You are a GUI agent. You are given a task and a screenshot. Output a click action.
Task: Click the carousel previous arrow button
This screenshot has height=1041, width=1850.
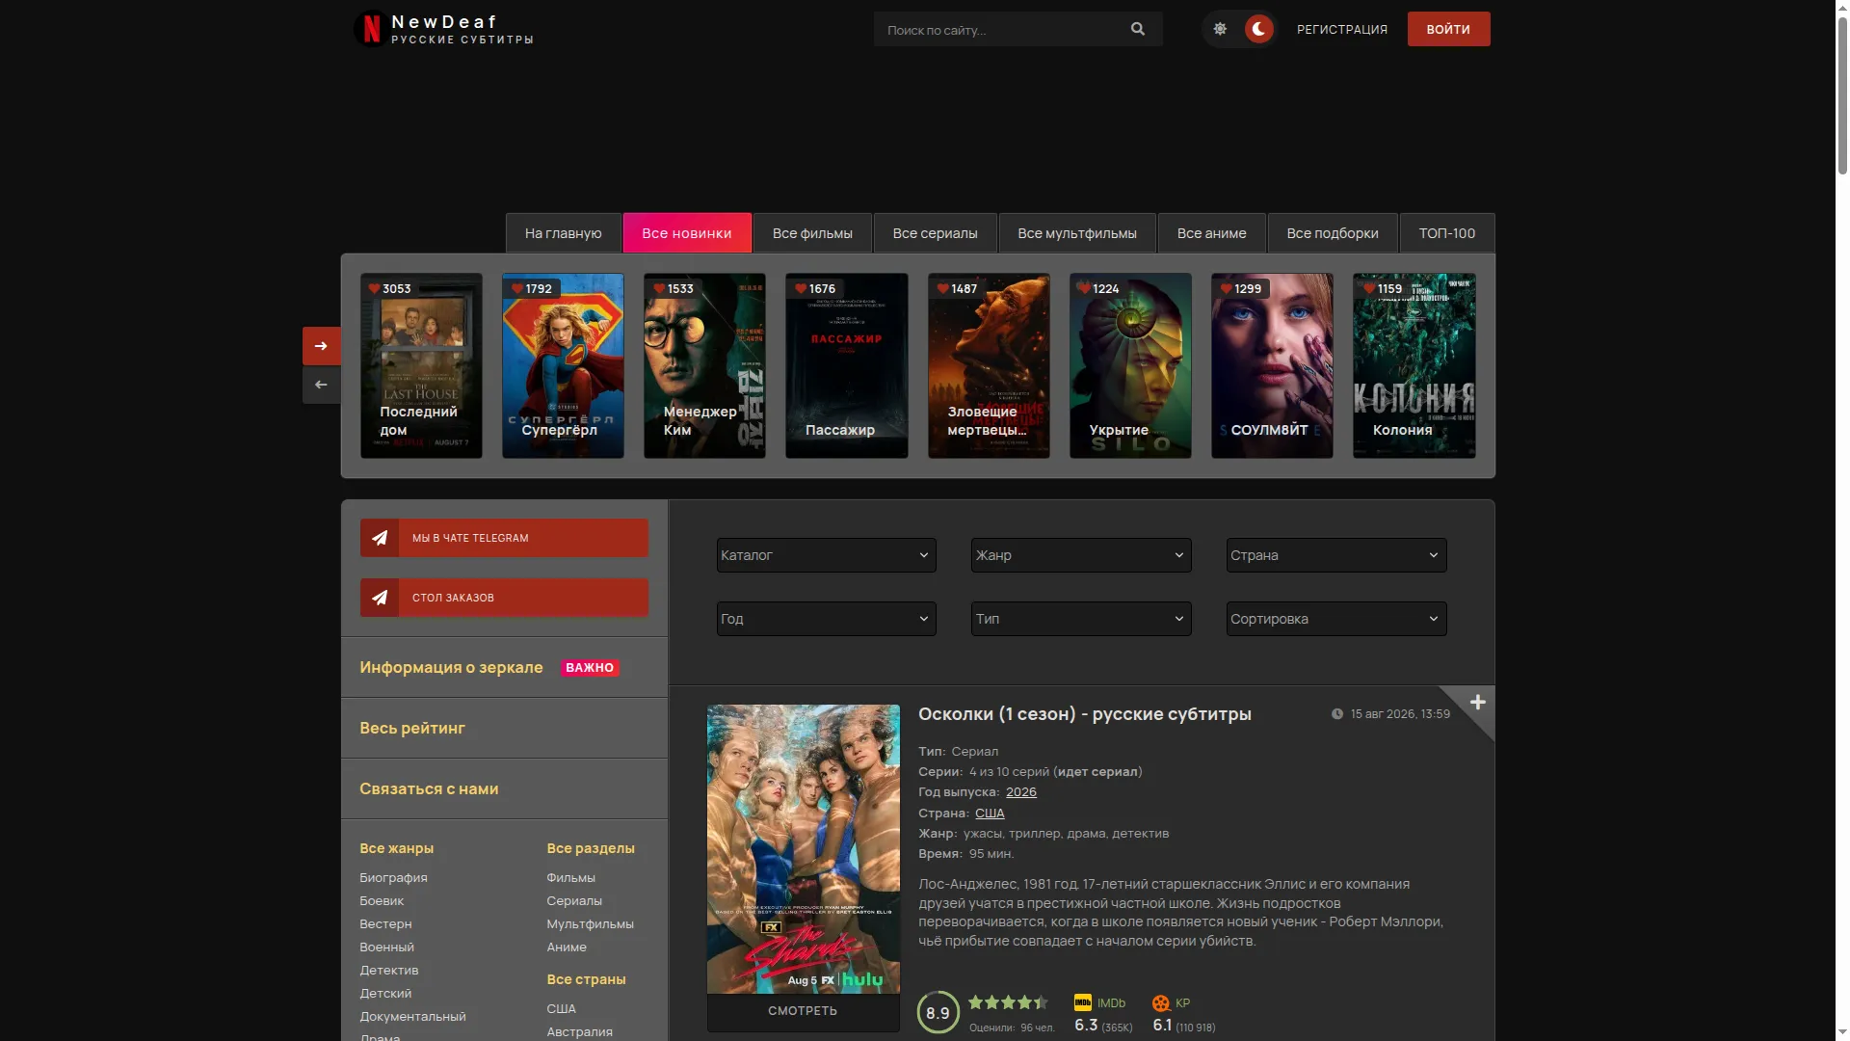(x=321, y=385)
